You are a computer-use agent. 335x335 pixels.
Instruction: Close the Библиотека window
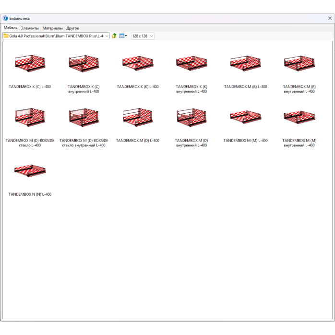tap(330, 18)
